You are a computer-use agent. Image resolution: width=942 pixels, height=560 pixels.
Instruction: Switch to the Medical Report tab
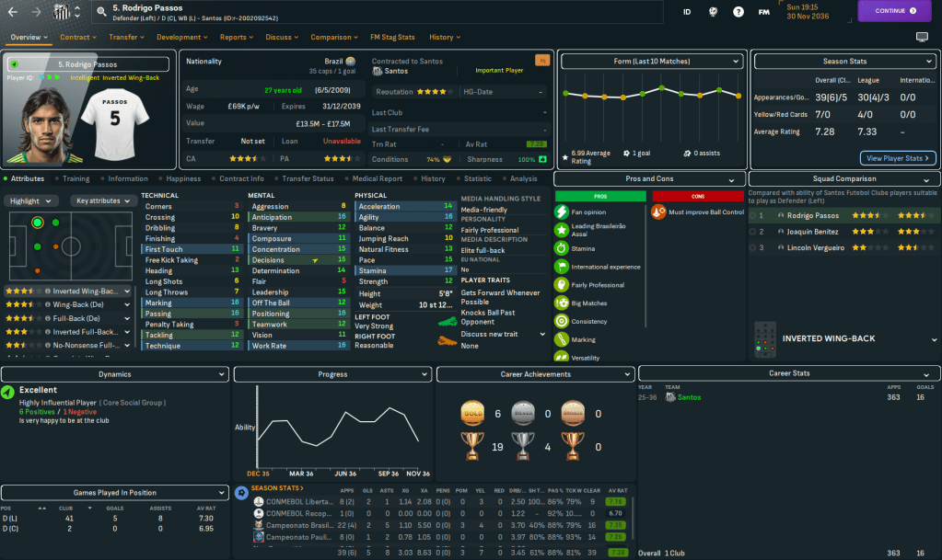point(377,178)
